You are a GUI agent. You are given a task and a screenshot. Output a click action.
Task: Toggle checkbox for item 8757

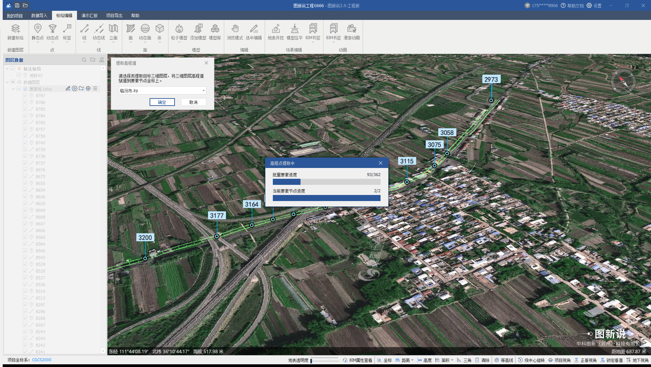(25, 129)
